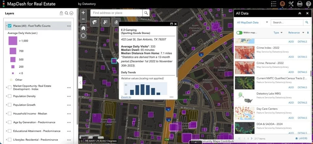Open the circled chevron Layers options
The height and width of the screenshot is (144, 313).
point(71,13)
